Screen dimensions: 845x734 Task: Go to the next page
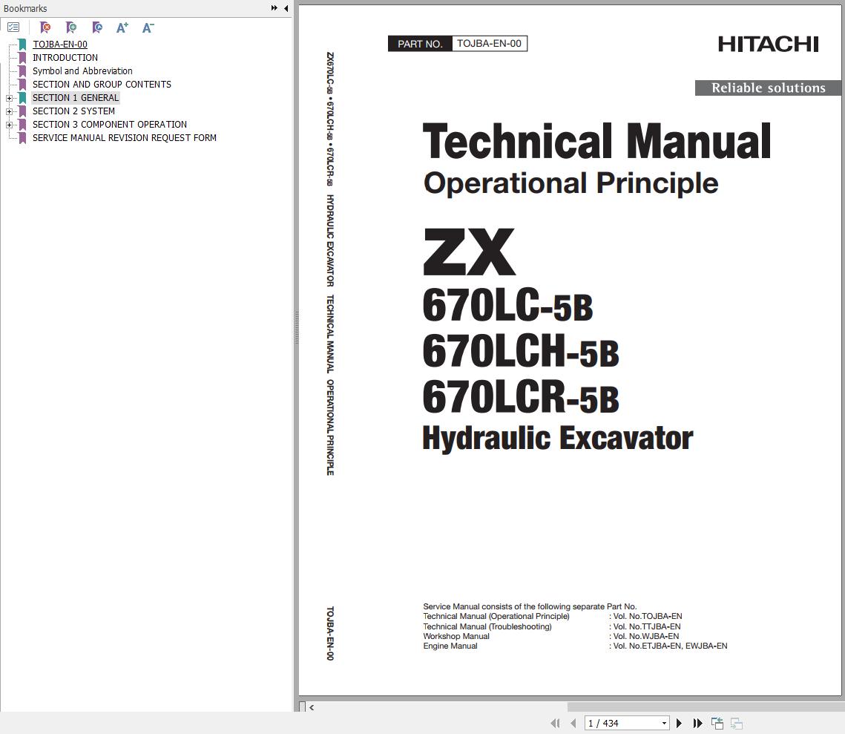(679, 723)
